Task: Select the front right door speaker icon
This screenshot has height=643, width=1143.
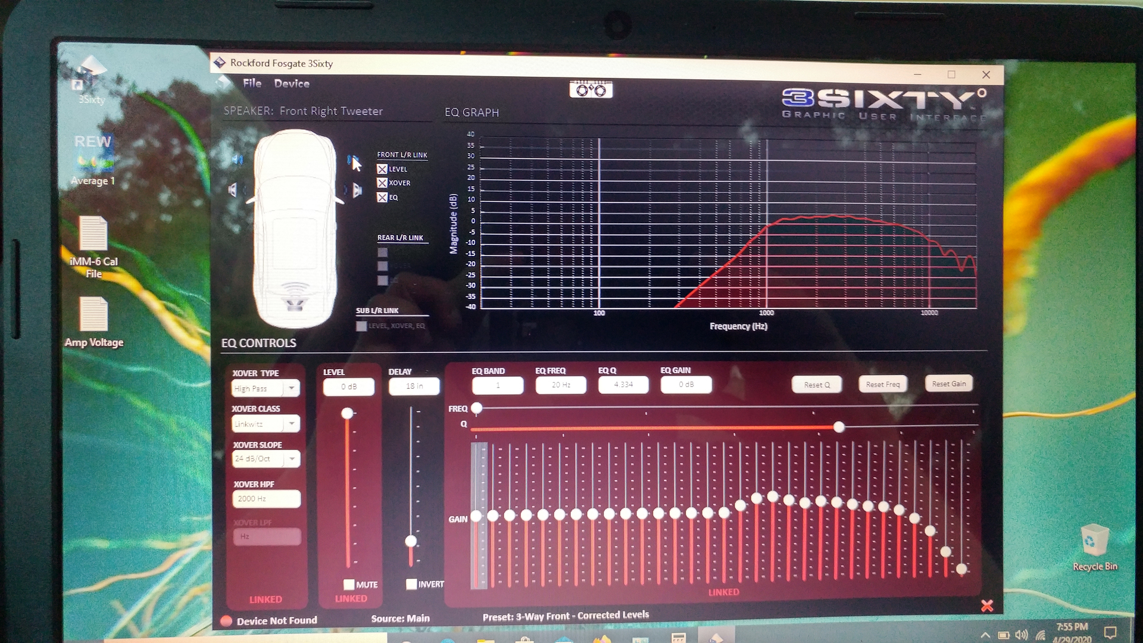Action: [x=357, y=191]
